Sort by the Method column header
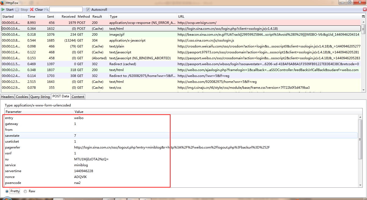This screenshot has height=200, width=367. (x=84, y=16)
